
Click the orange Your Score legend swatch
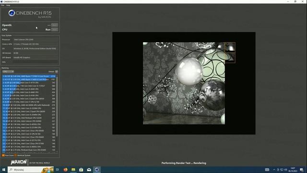coord(3,155)
